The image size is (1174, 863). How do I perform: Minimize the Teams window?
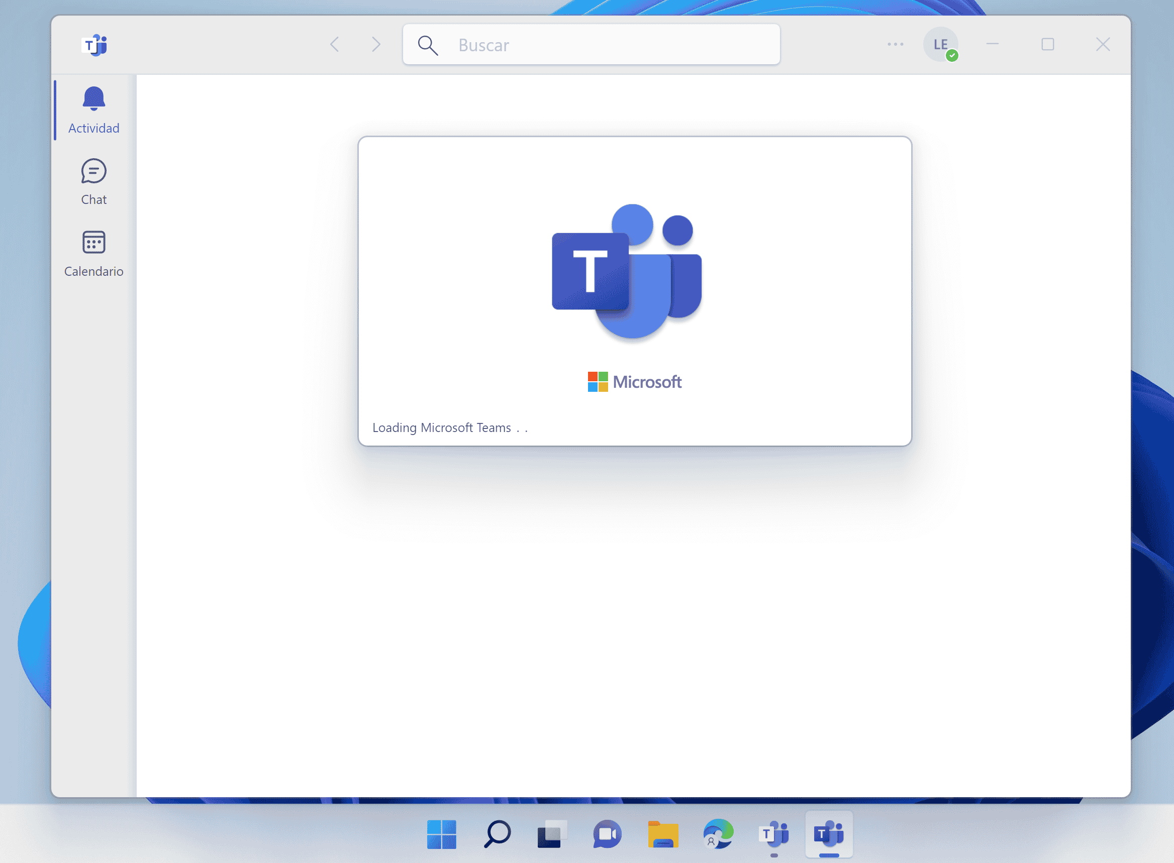(x=993, y=44)
